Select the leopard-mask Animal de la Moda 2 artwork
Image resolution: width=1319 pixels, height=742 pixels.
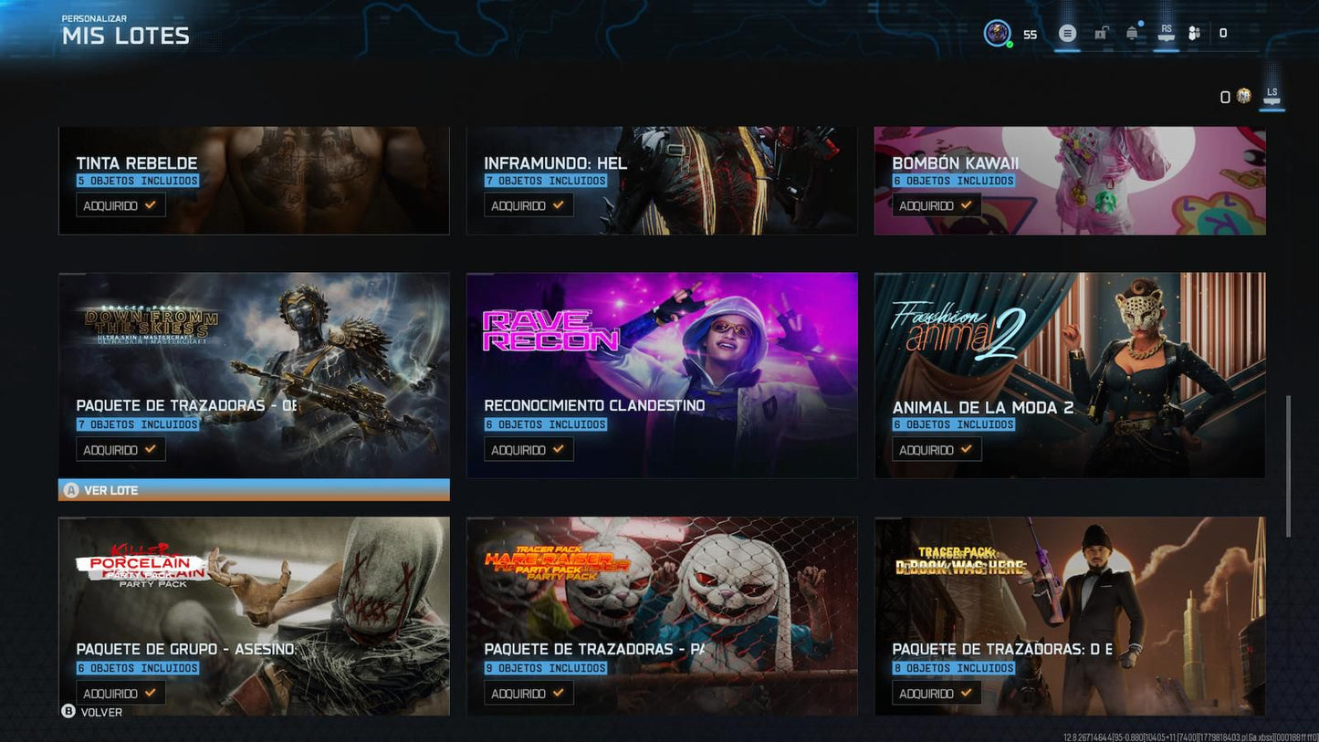pos(1070,375)
